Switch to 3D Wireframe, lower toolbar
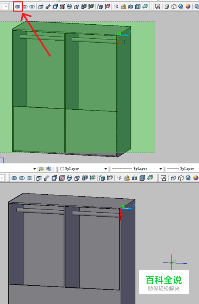The width and height of the screenshot is (199, 304). [x=181, y=178]
